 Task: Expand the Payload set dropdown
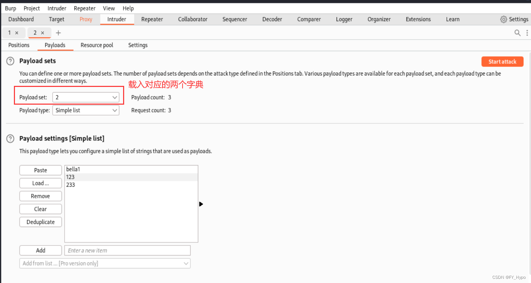(86, 97)
